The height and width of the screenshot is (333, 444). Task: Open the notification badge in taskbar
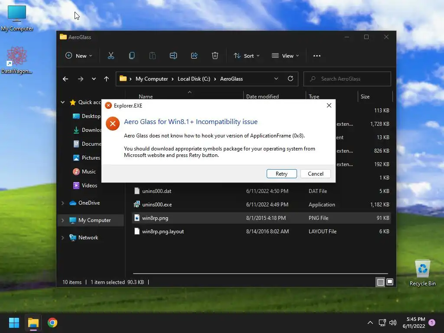(x=432, y=322)
